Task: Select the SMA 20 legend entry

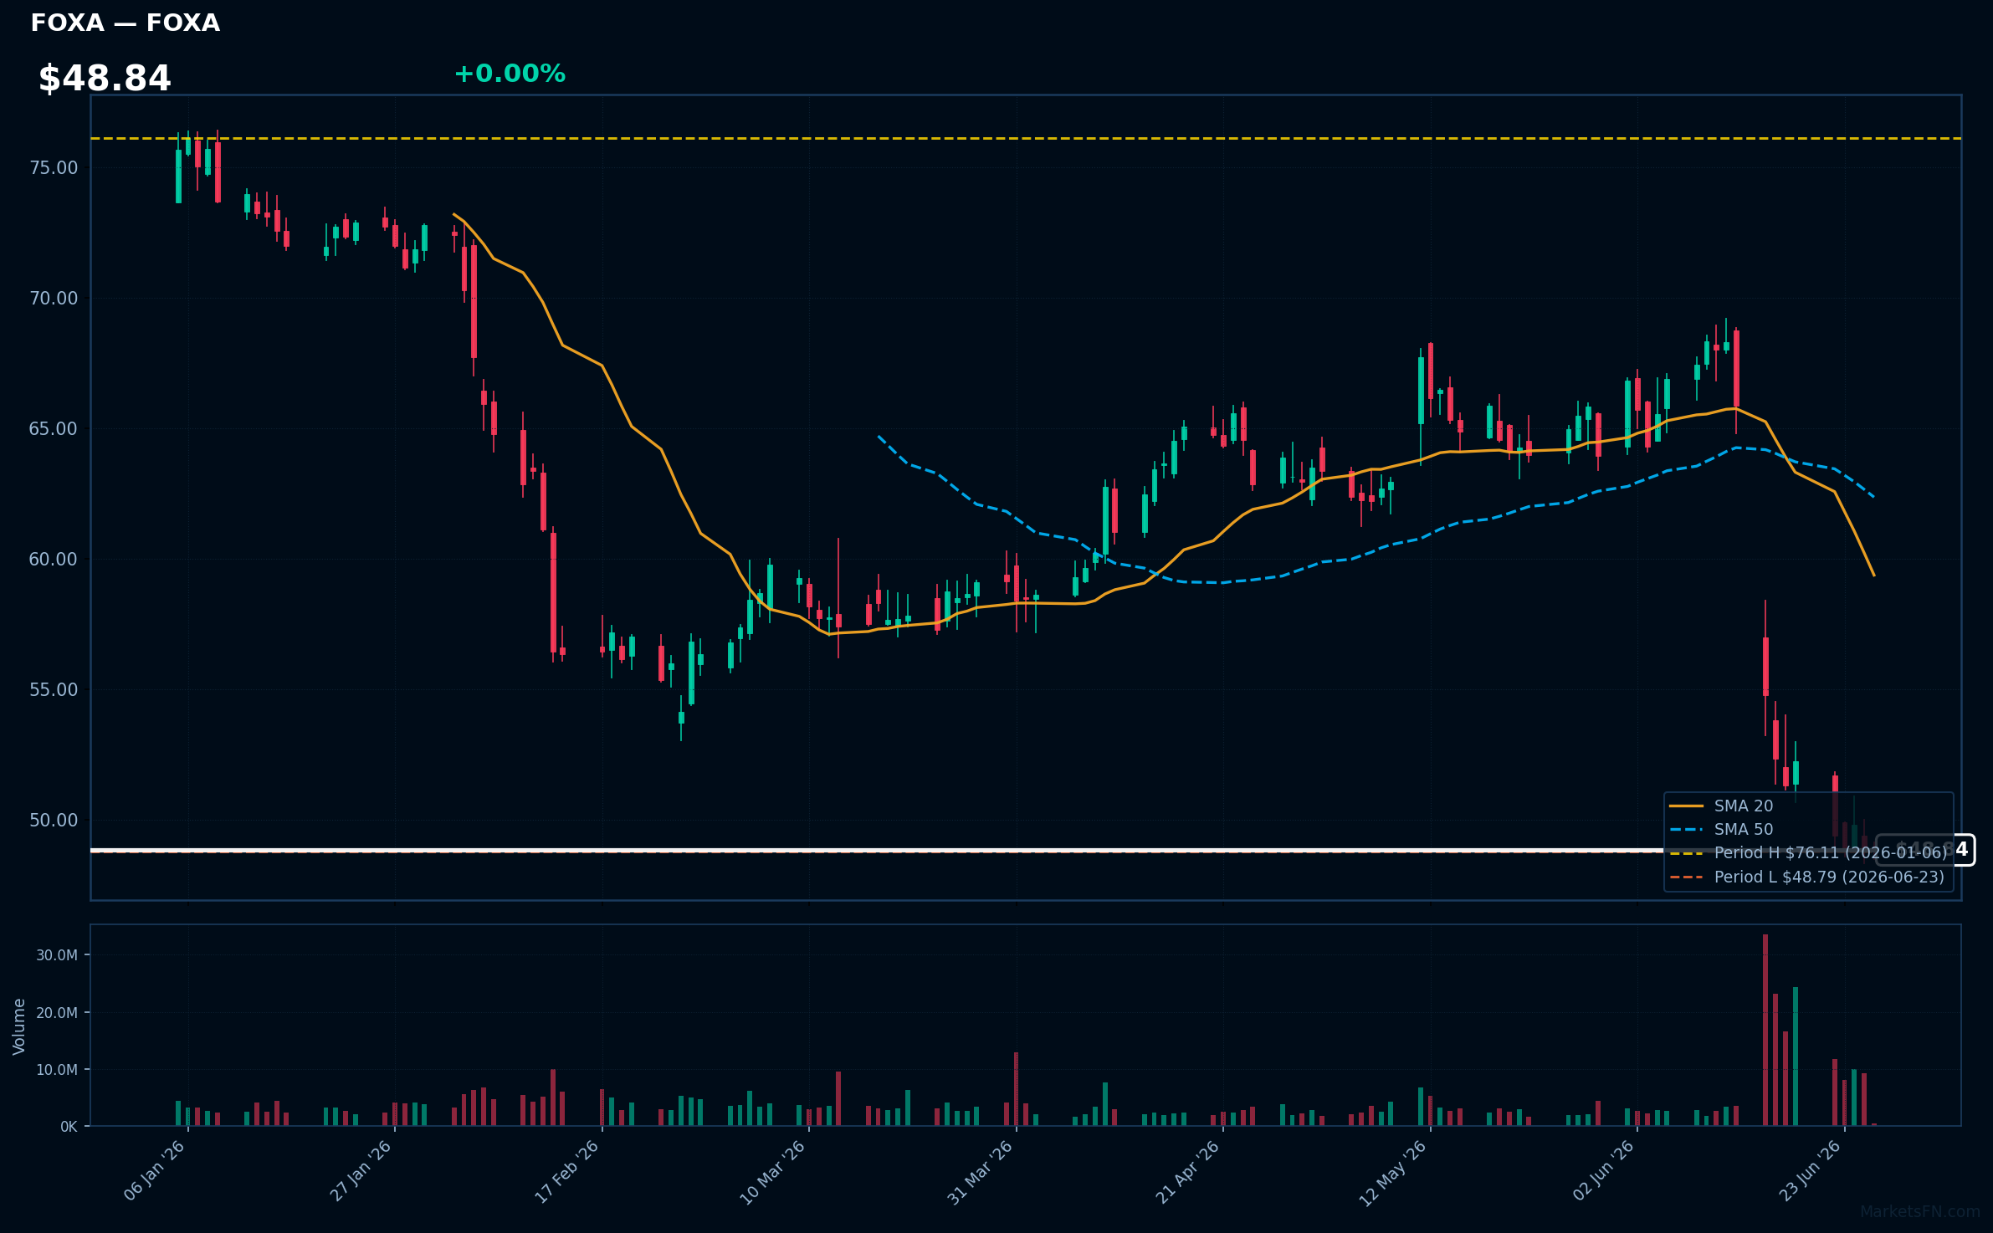Action: tap(1721, 806)
